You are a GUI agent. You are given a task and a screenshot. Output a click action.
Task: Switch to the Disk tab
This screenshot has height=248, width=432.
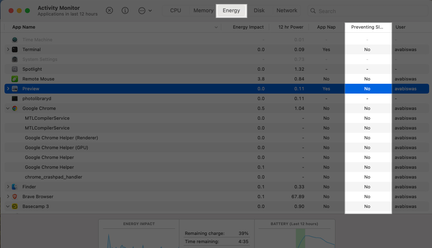259,11
